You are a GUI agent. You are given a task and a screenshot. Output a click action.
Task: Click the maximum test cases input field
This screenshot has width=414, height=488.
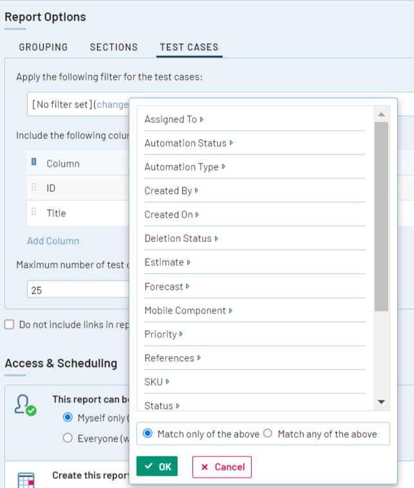(x=77, y=290)
